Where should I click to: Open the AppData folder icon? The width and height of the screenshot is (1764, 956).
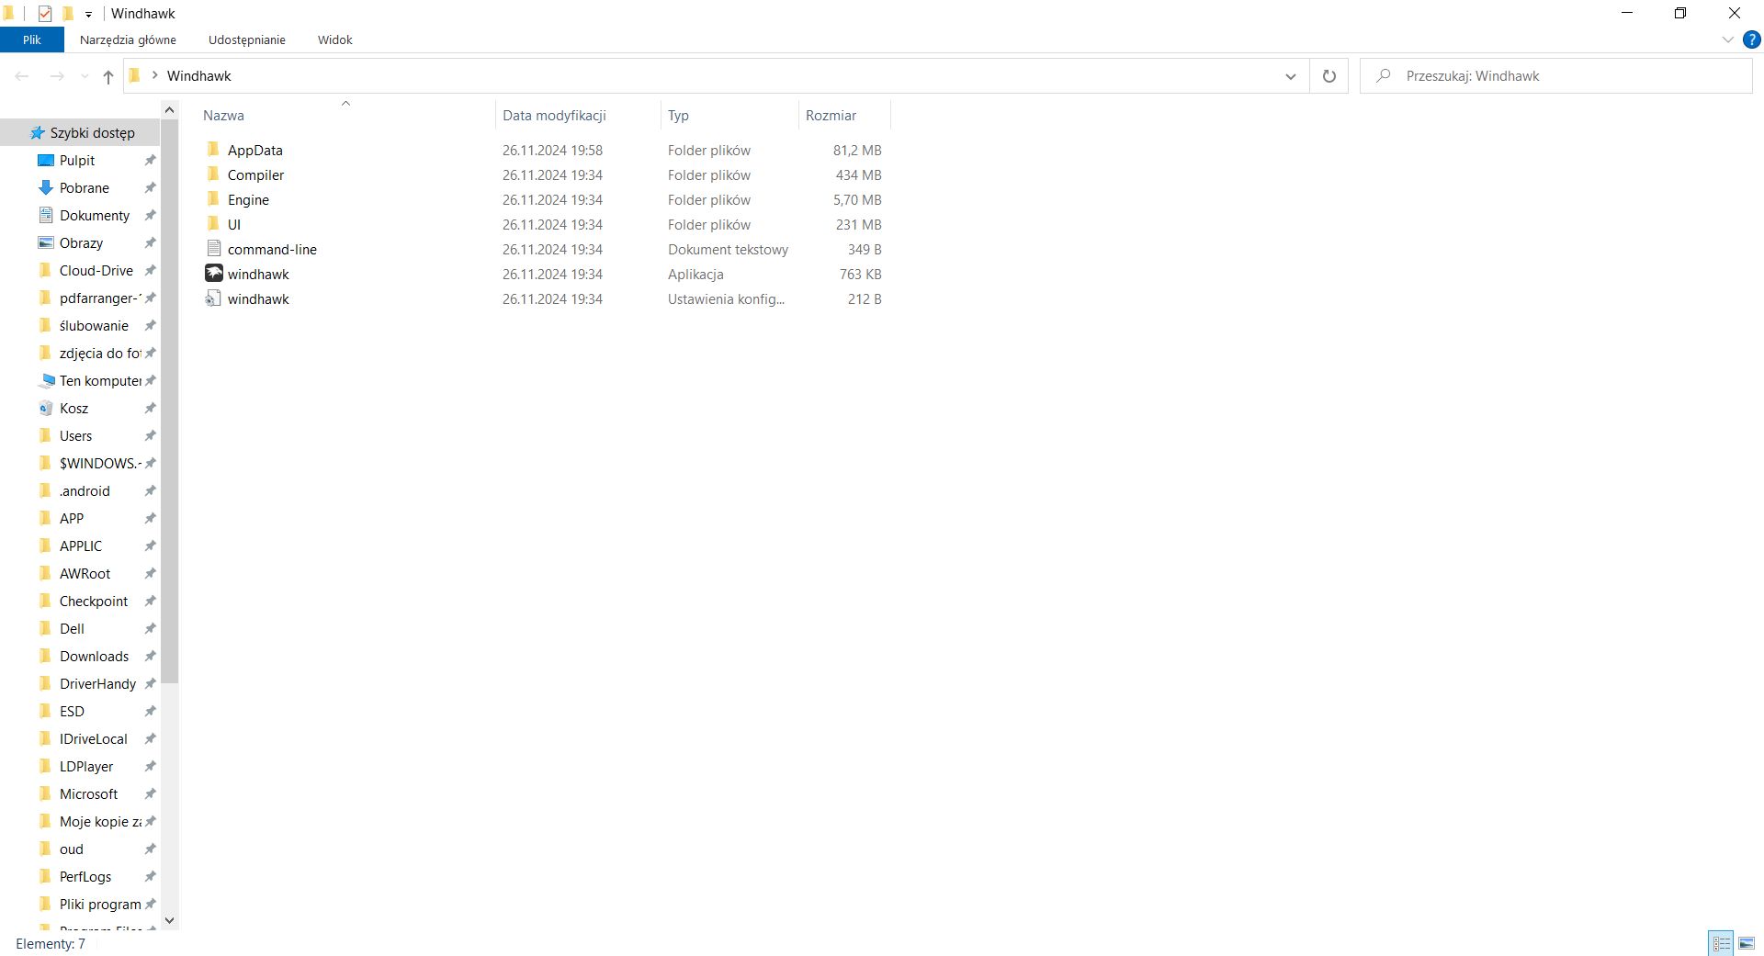(213, 150)
